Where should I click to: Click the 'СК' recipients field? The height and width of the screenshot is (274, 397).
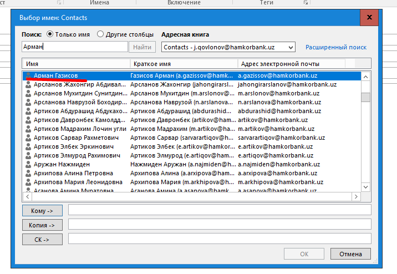point(220,239)
